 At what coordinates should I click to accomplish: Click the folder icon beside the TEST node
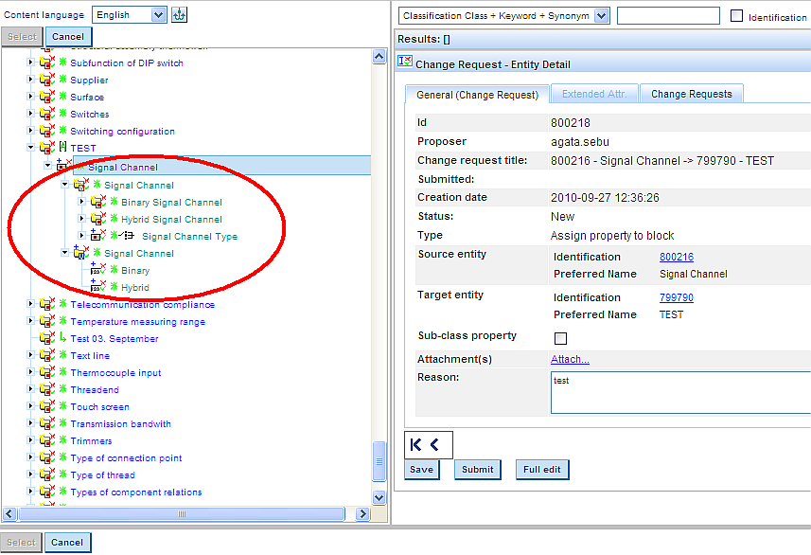(46, 149)
